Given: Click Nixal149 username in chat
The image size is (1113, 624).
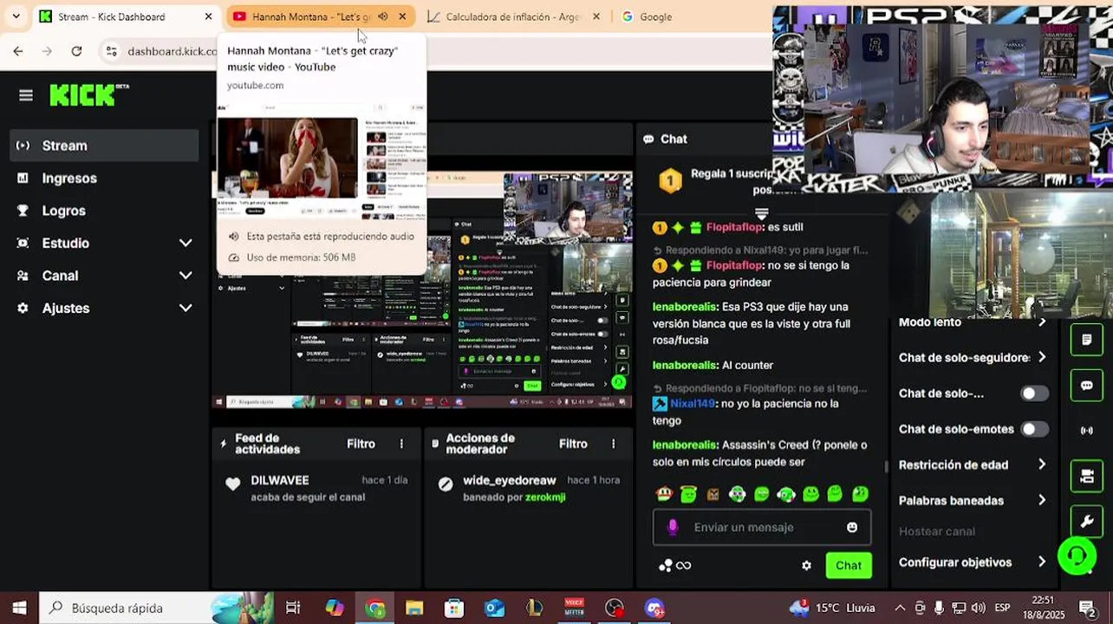Looking at the screenshot, I should click(693, 404).
